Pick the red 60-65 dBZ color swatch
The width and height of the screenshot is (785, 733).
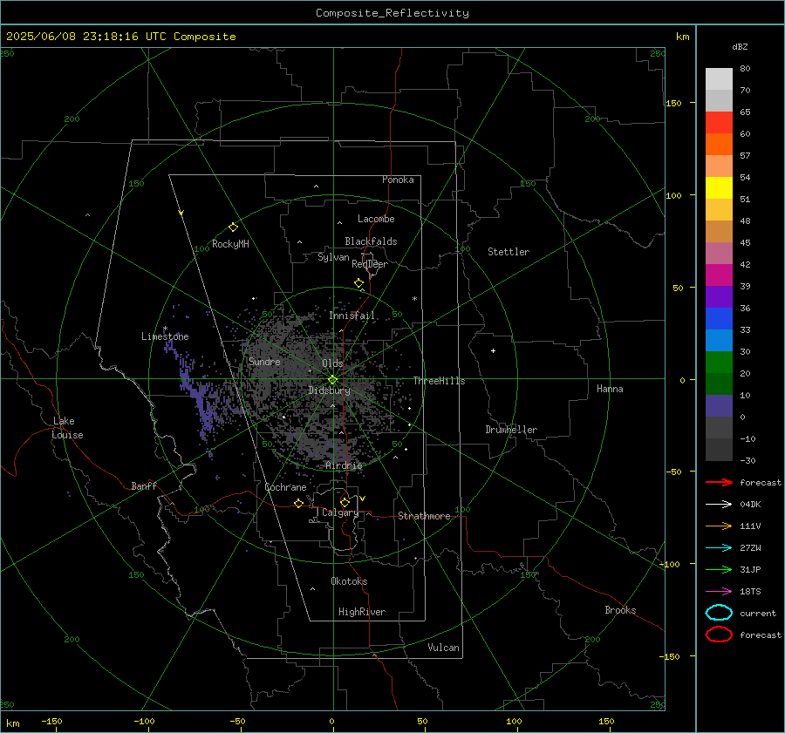point(719,123)
